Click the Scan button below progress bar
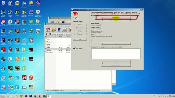 click(116, 44)
